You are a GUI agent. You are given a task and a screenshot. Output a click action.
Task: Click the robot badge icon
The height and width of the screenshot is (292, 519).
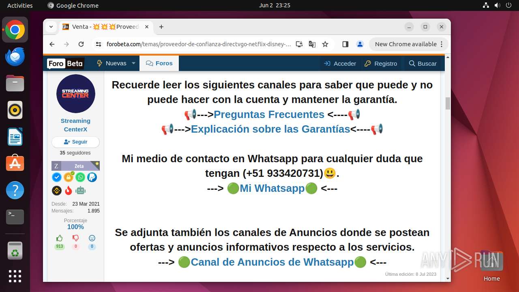tap(81, 190)
